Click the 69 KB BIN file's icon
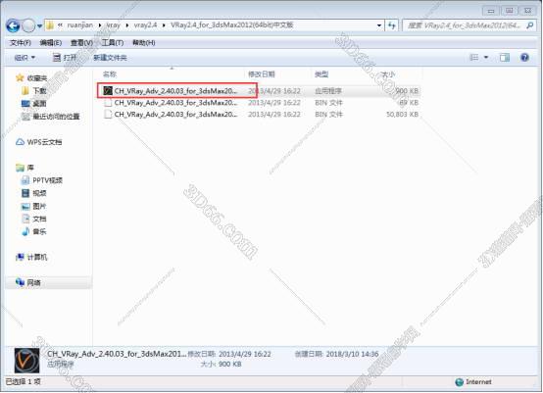 click(108, 103)
